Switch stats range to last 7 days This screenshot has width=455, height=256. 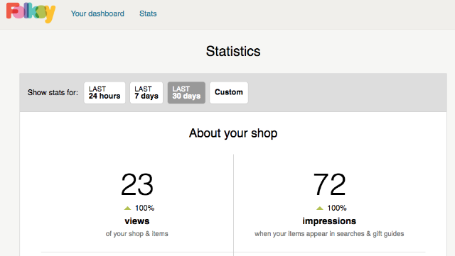point(146,93)
